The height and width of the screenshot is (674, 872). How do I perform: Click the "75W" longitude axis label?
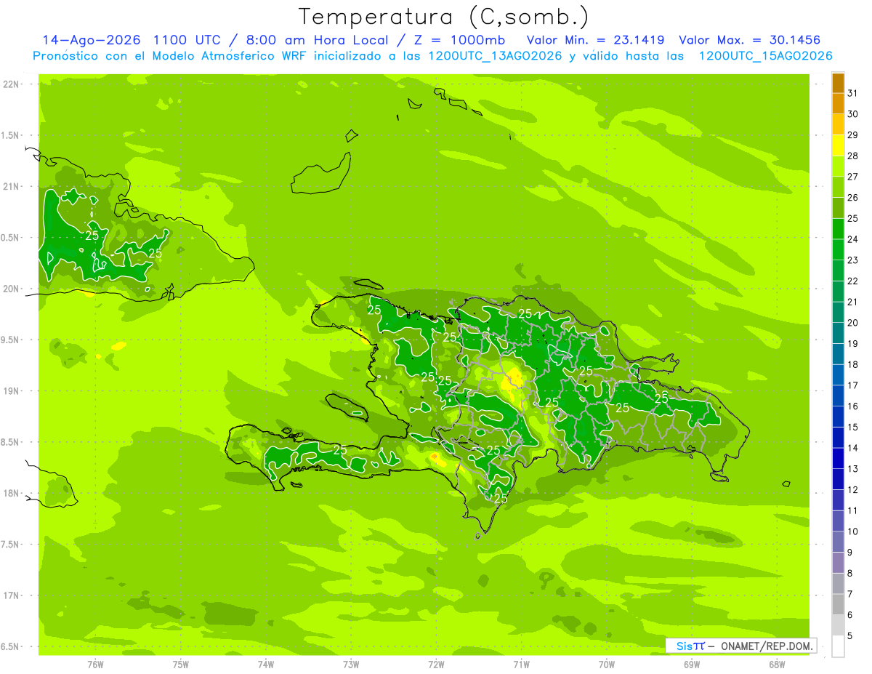[180, 665]
